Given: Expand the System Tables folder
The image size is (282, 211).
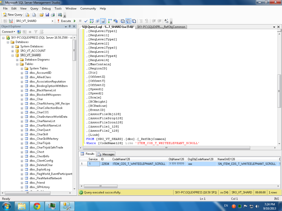Looking at the screenshot, I should click(x=22, y=68).
